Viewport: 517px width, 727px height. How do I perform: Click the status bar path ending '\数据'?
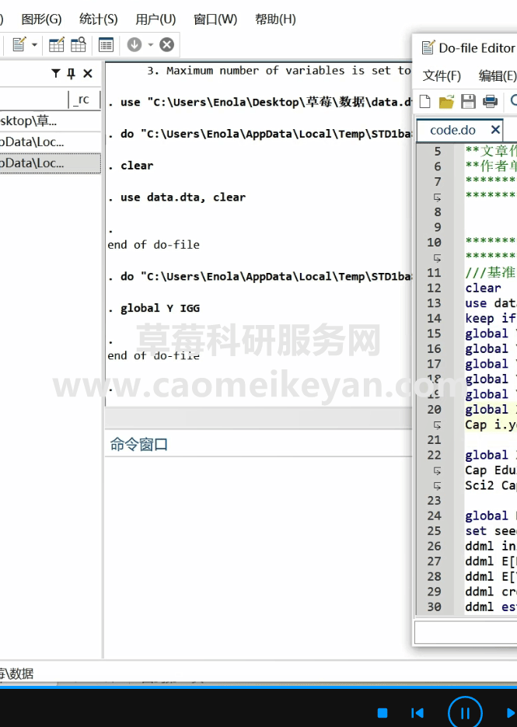(x=16, y=673)
